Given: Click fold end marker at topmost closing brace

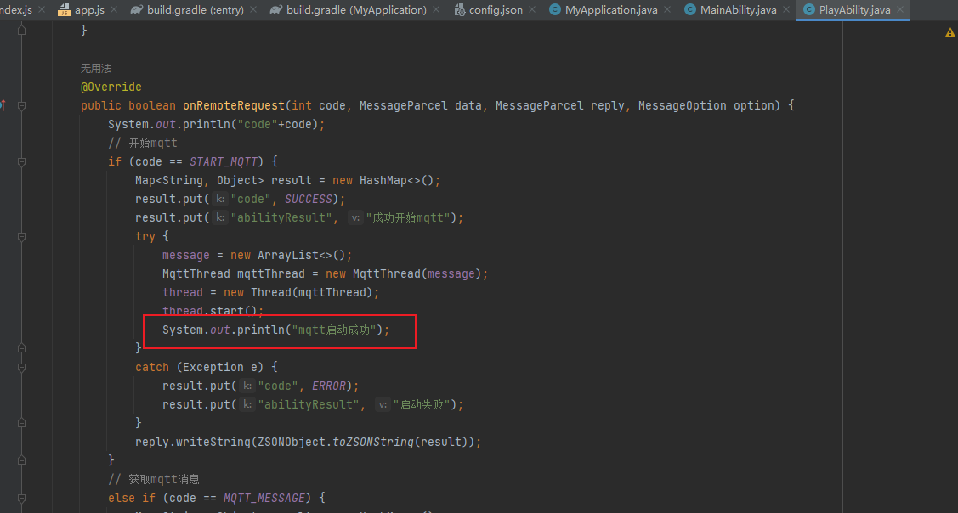Looking at the screenshot, I should tap(21, 30).
